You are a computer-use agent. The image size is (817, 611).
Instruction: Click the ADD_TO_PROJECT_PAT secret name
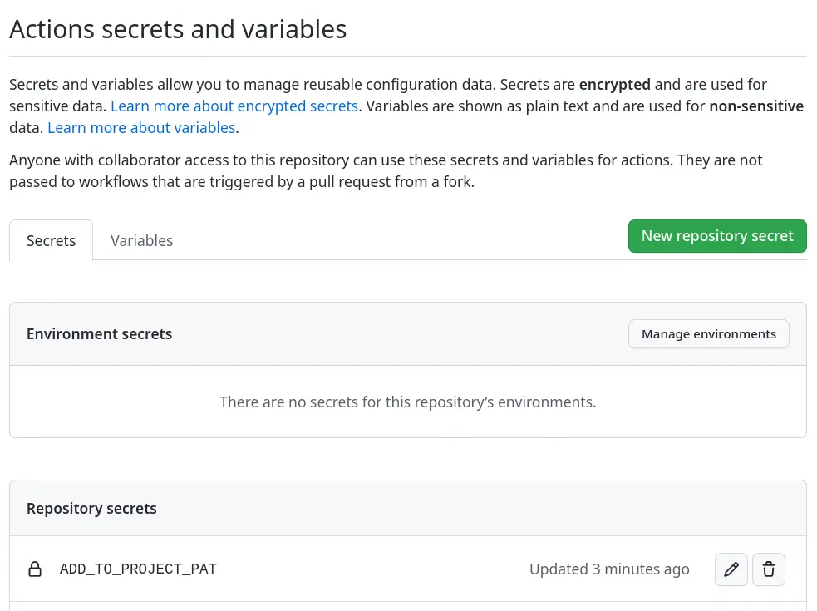tap(138, 569)
